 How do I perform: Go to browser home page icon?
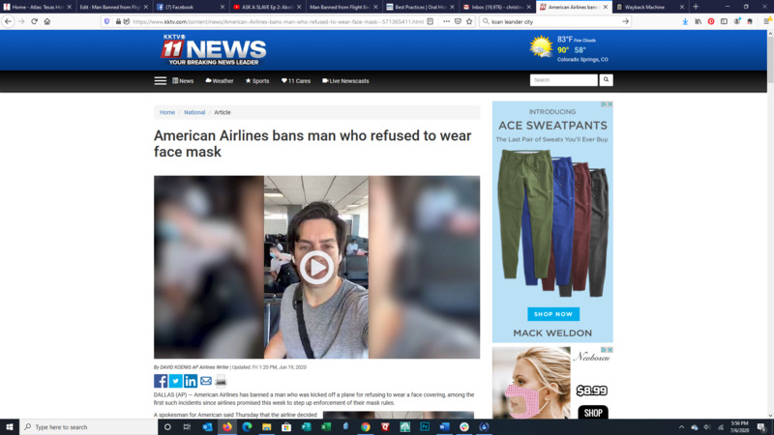click(47, 21)
